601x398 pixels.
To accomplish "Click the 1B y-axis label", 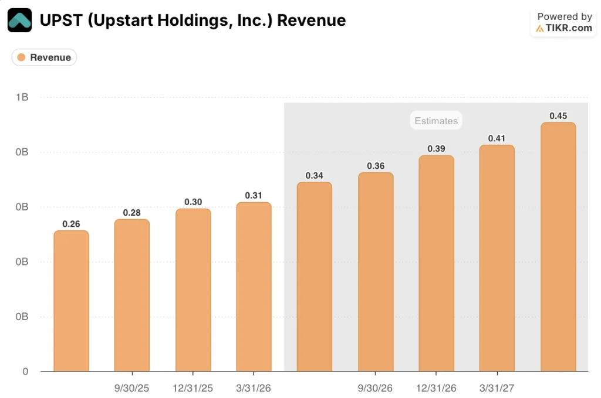I will pos(22,97).
